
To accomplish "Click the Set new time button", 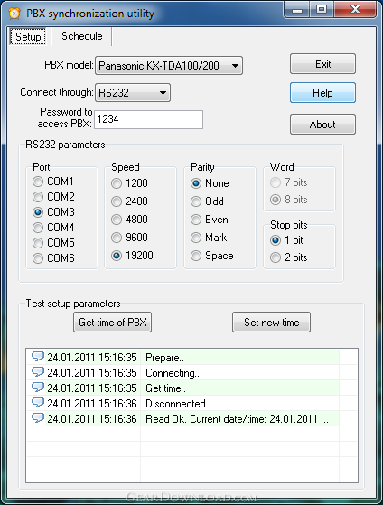I will pyautogui.click(x=271, y=323).
